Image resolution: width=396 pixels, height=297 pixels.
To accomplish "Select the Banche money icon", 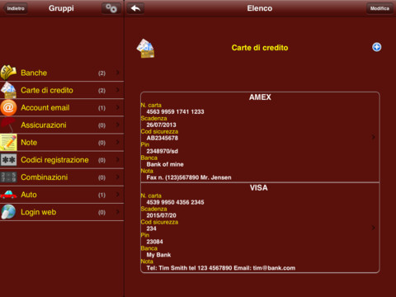I will coord(8,73).
